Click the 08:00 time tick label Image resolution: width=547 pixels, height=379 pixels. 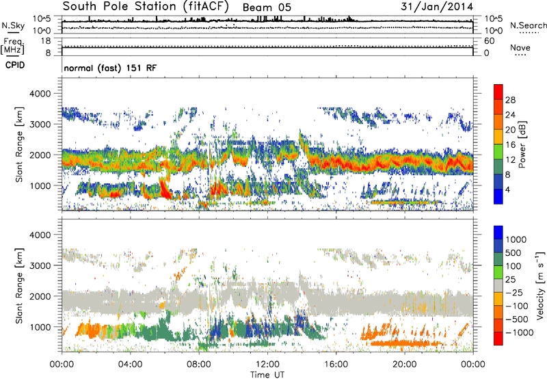(x=199, y=365)
